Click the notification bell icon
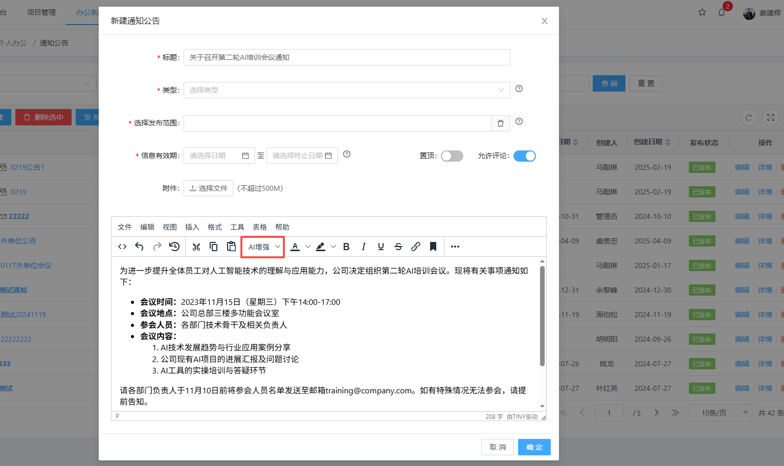Viewport: 784px width, 466px height. tap(722, 12)
